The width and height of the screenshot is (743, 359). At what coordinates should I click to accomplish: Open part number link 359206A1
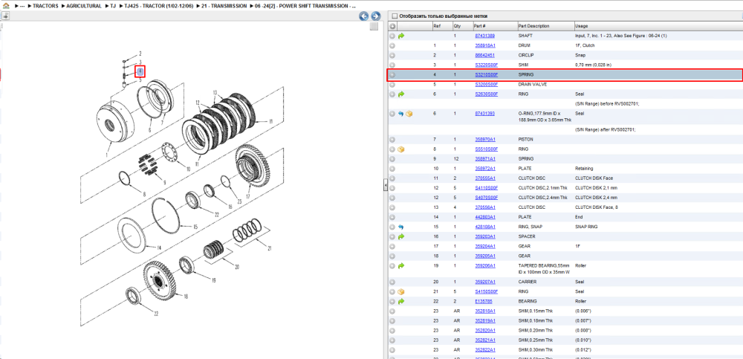484,266
